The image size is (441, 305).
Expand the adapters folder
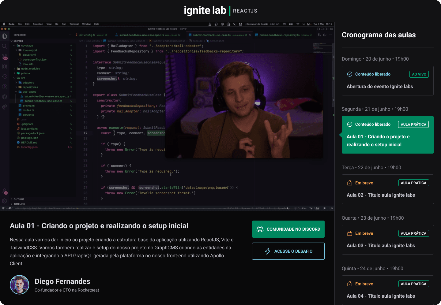pyautogui.click(x=16, y=83)
